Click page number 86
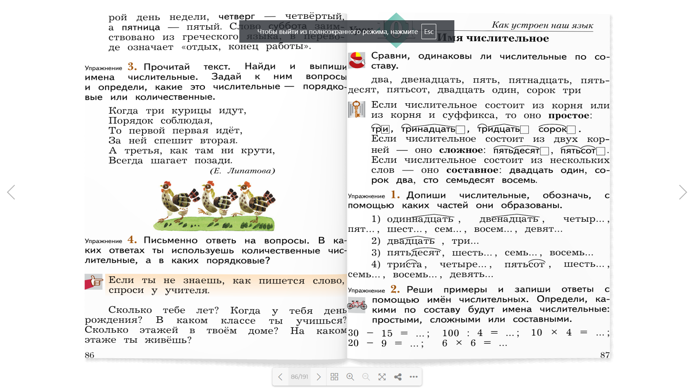The image size is (694, 390). [89, 355]
